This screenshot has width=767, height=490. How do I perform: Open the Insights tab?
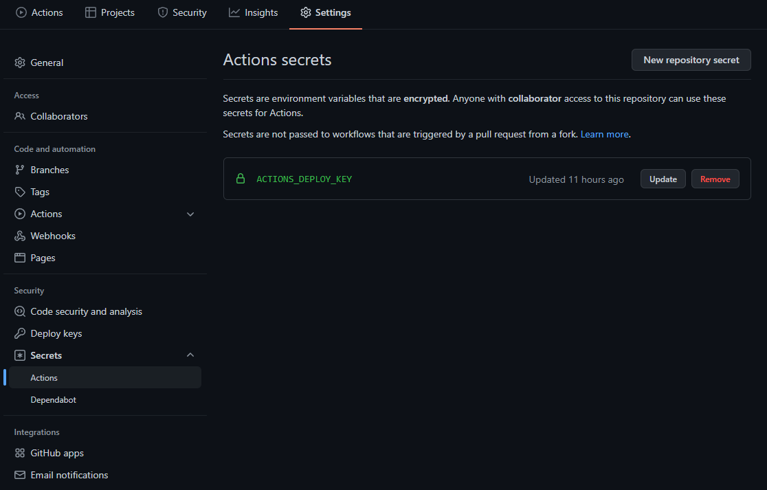click(254, 12)
